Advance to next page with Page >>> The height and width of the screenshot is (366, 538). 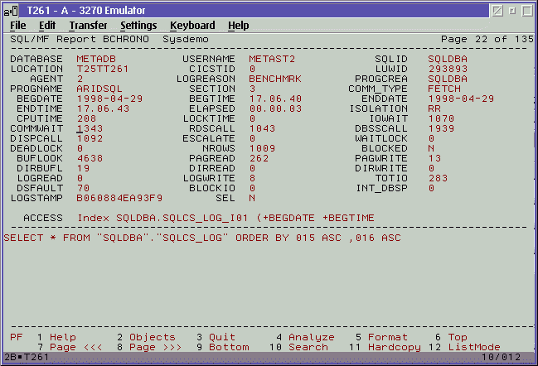[x=153, y=347]
